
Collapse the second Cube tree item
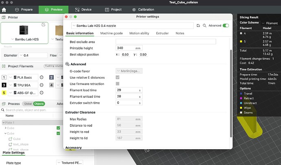point(5,134)
